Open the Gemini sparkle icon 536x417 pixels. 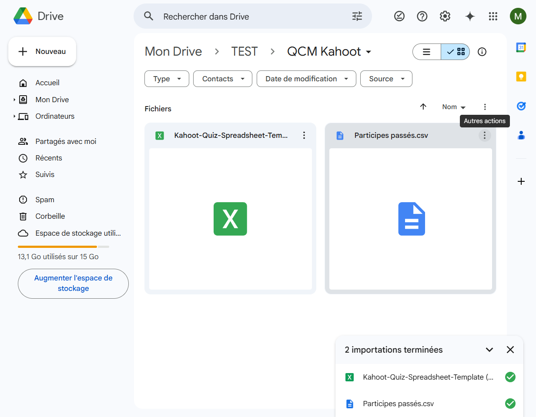tap(470, 16)
